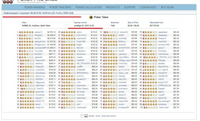
Task: Click the Конец last-page link
Action: 98,116
